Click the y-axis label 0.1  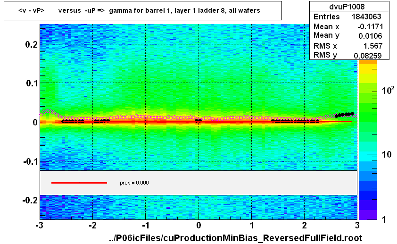pyautogui.click(x=32, y=83)
